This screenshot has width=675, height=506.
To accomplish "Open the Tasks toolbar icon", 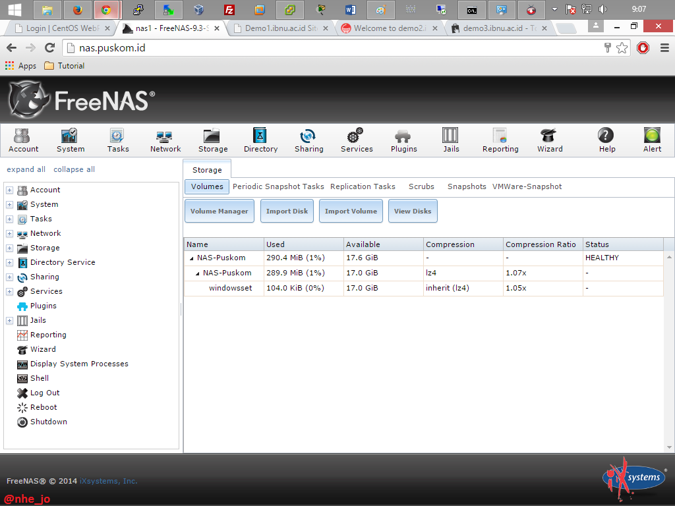I will tap(118, 140).
